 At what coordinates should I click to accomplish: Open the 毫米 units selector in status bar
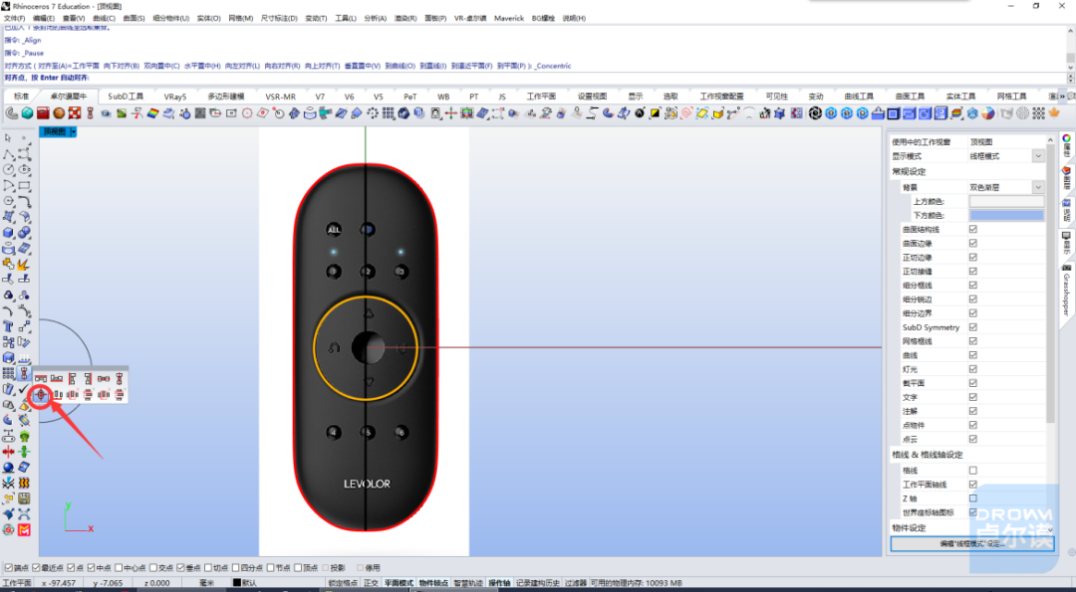pyautogui.click(x=206, y=583)
